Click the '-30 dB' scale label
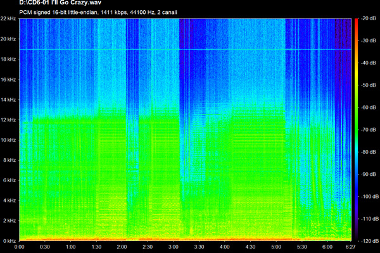Image resolution: width=380 pixels, height=253 pixels. [x=369, y=40]
